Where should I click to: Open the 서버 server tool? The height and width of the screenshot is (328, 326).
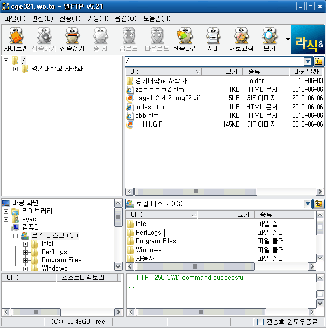pos(213,40)
